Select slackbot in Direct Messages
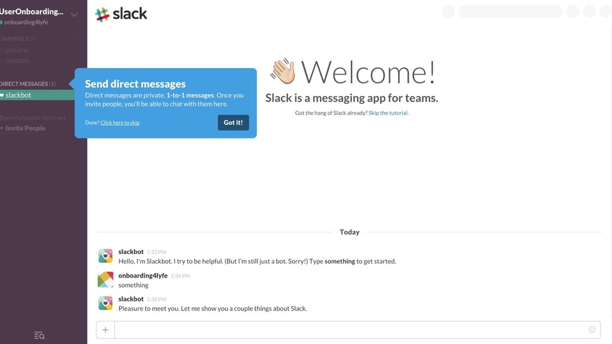The width and height of the screenshot is (612, 344). 37,95
